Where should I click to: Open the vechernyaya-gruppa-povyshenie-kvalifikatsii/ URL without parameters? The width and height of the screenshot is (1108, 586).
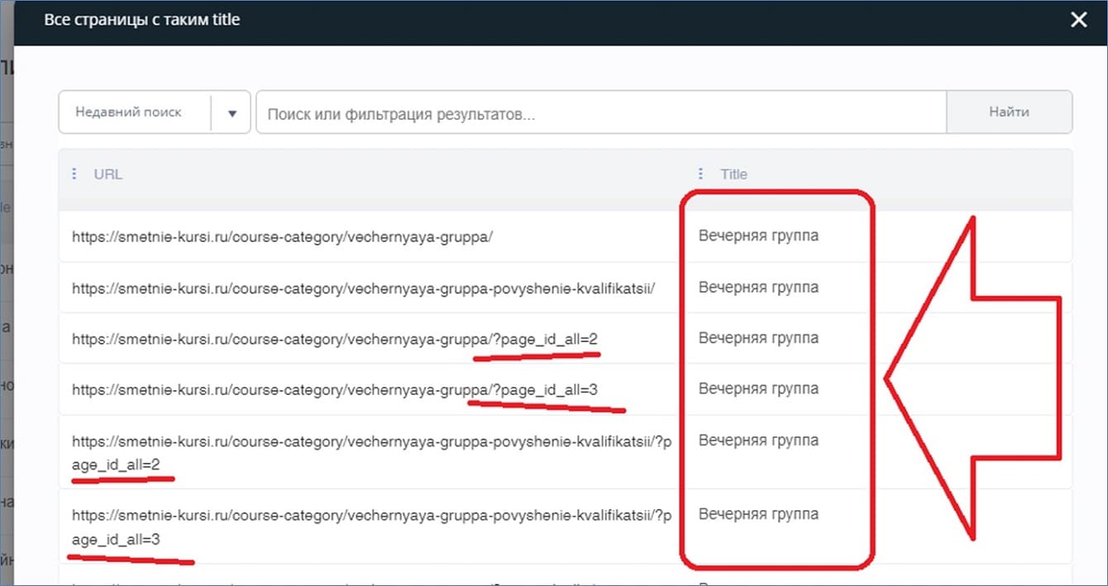363,288
